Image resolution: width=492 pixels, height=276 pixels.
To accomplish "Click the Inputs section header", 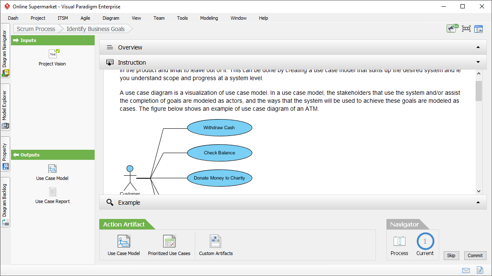I will tap(53, 40).
